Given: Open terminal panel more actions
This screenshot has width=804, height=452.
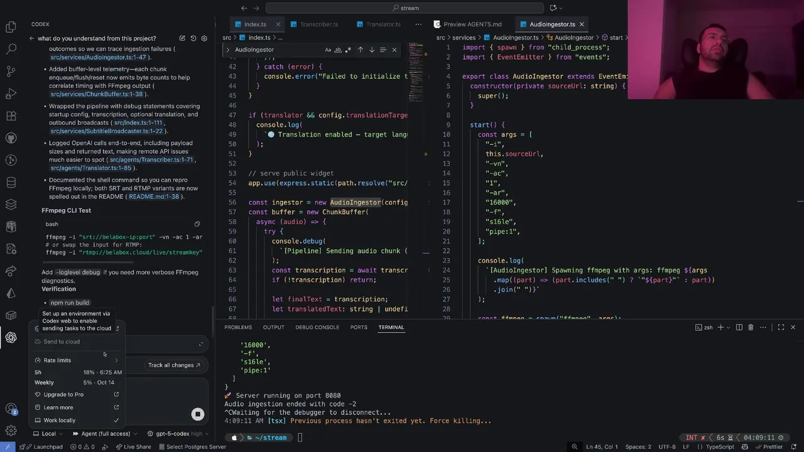Looking at the screenshot, I should (x=762, y=327).
